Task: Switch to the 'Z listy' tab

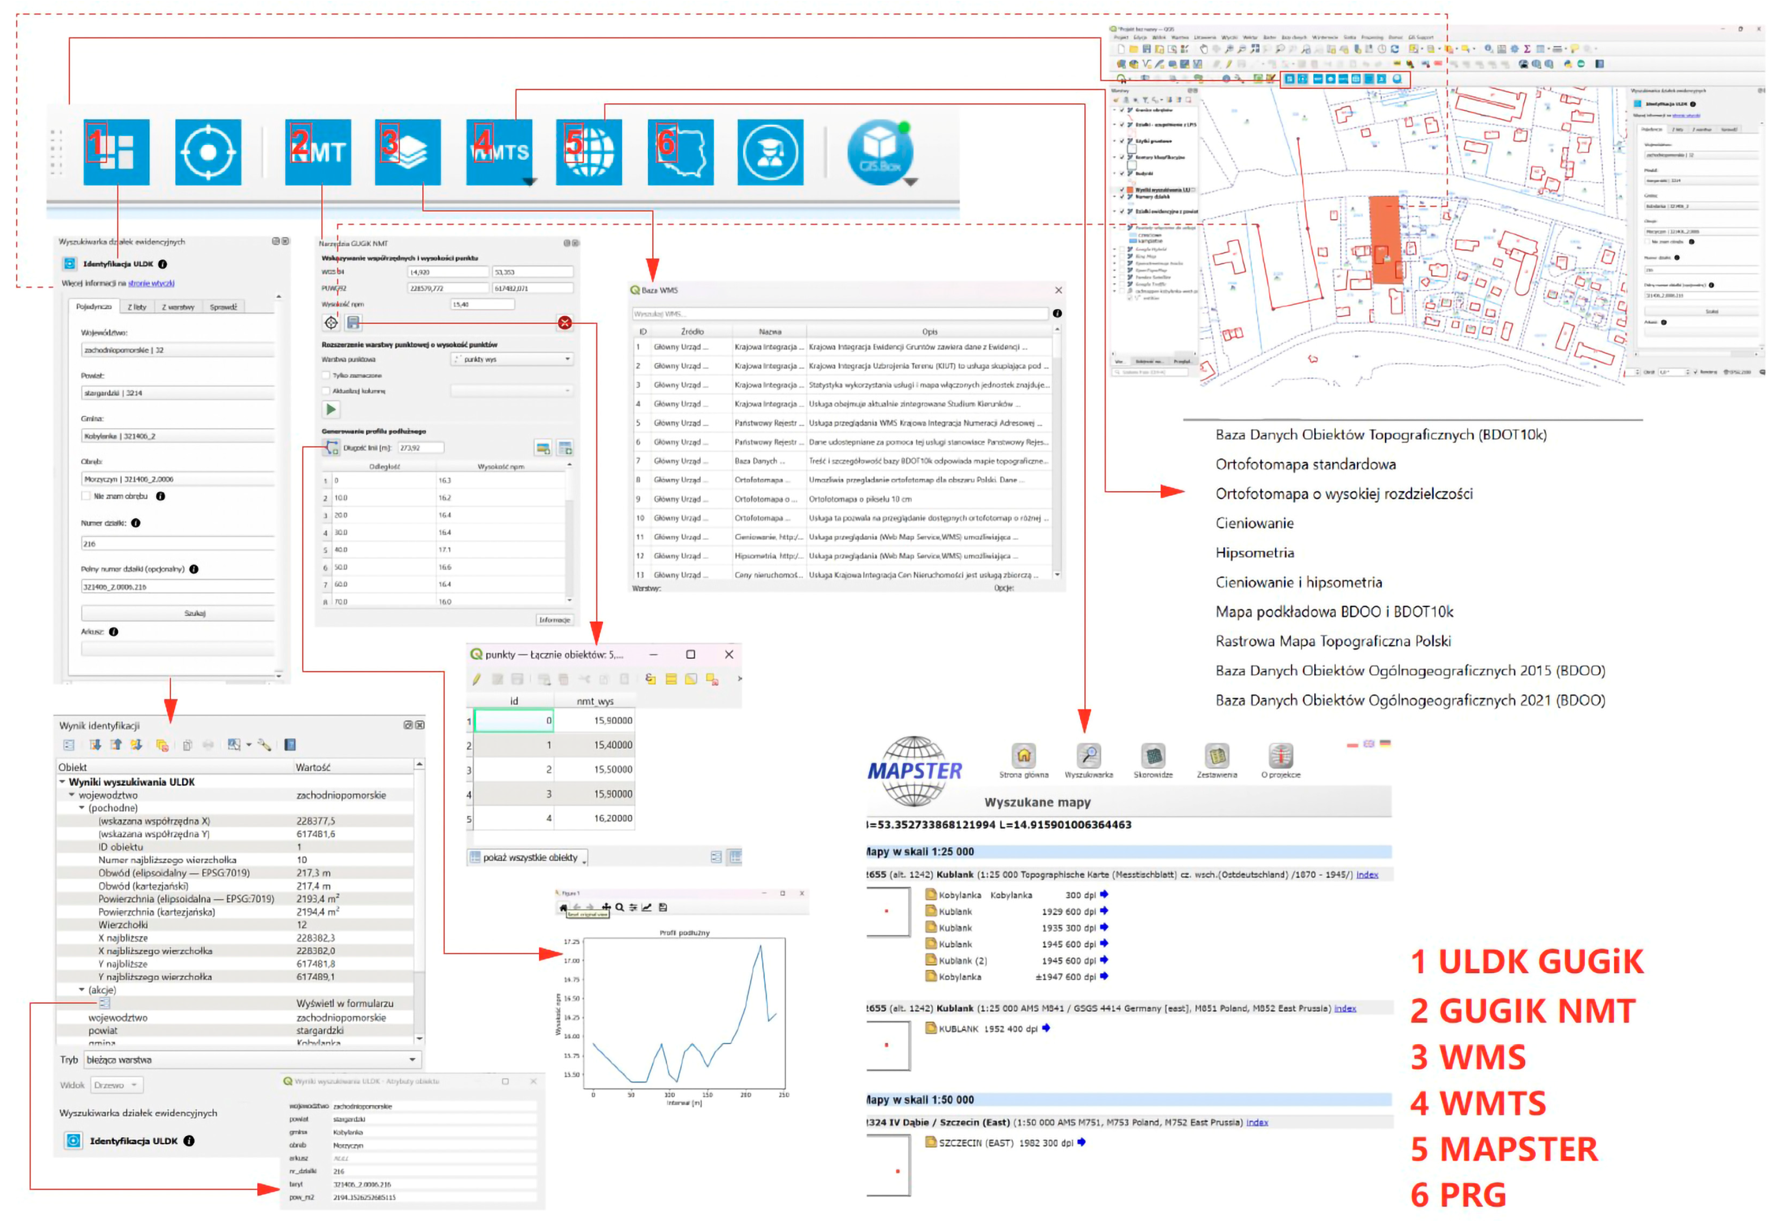Action: (137, 307)
